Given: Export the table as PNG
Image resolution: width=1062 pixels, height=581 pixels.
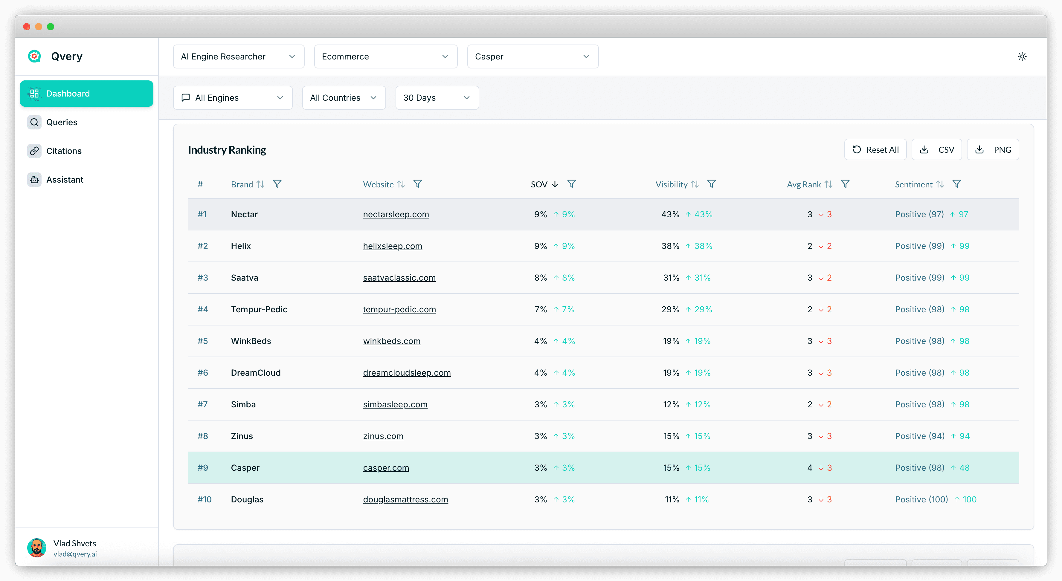Looking at the screenshot, I should click(x=993, y=149).
